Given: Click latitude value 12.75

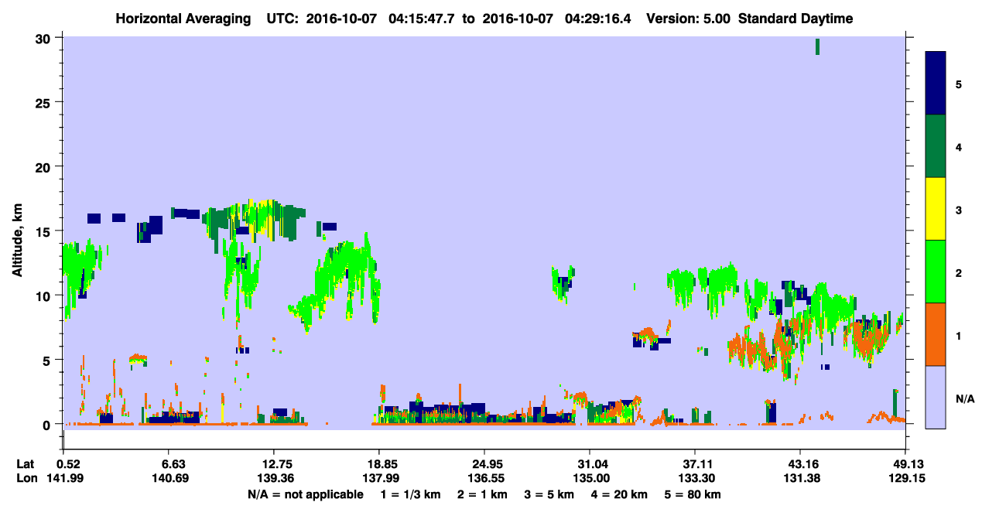Looking at the screenshot, I should (x=274, y=464).
